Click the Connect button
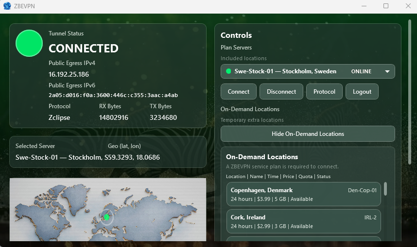This screenshot has width=417, height=247. (239, 92)
